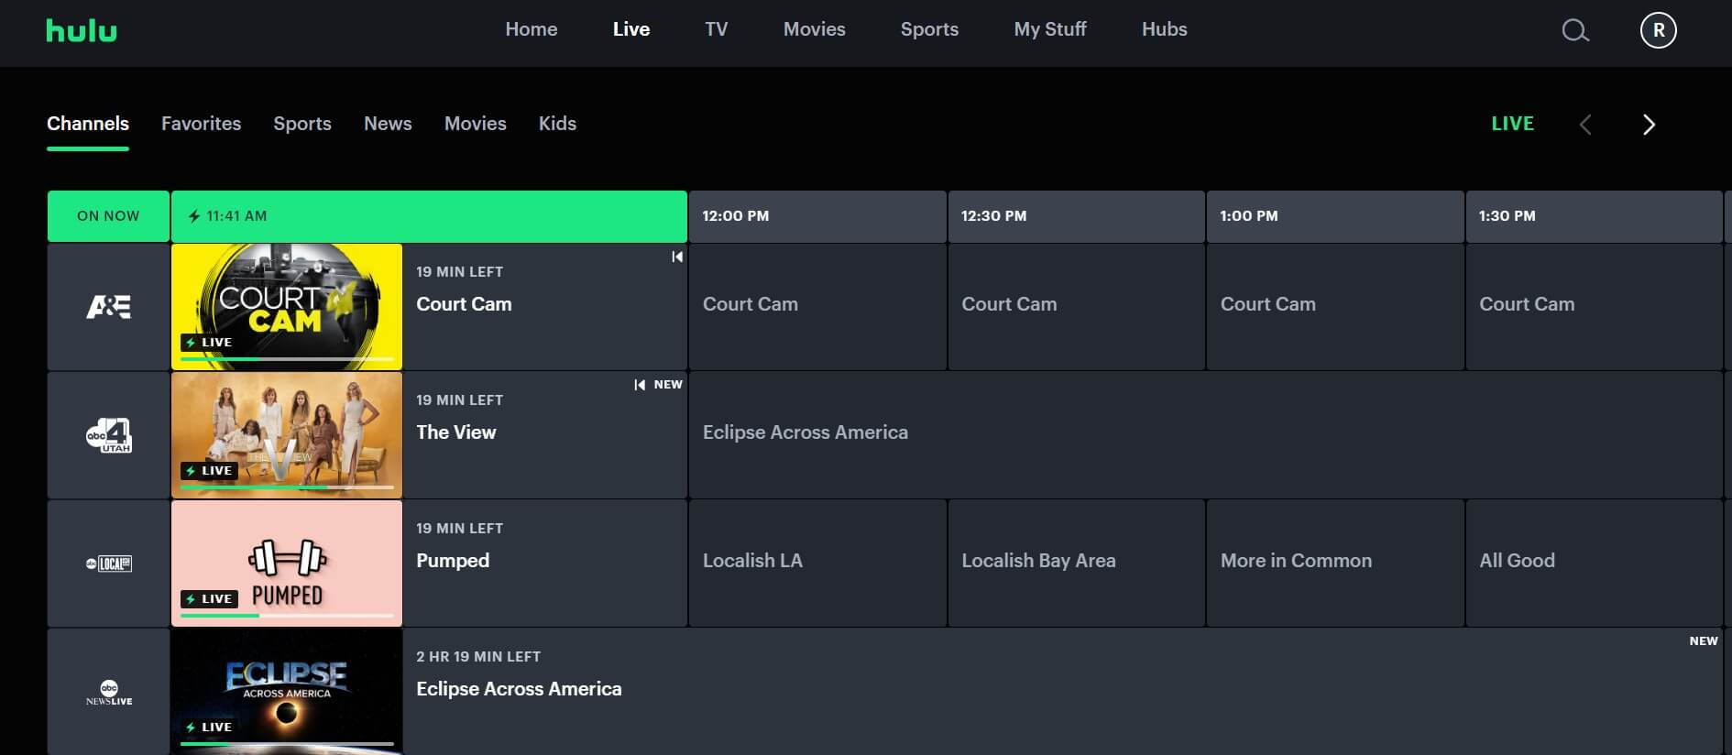Click Pumped progress bar
The image size is (1732, 755).
coord(287,616)
